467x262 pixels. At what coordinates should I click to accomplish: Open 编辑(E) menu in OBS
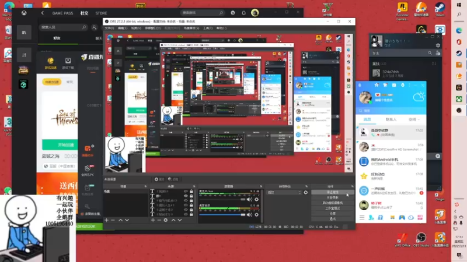(123, 28)
